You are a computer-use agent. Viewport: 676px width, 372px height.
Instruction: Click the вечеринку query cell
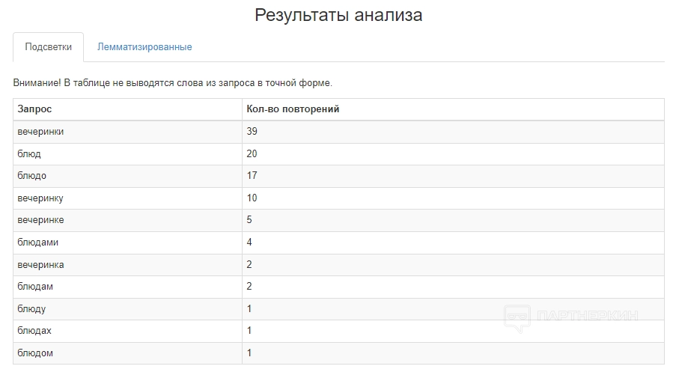pos(40,198)
